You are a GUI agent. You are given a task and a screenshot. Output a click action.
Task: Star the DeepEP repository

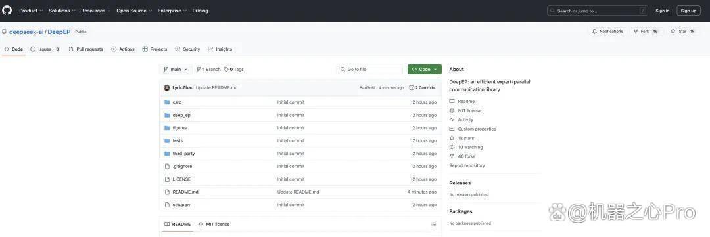[682, 32]
